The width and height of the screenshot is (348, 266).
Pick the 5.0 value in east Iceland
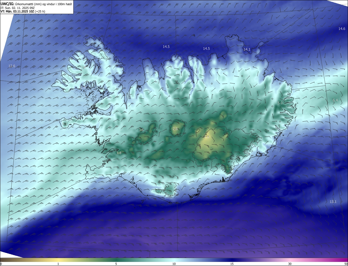pos(280,103)
